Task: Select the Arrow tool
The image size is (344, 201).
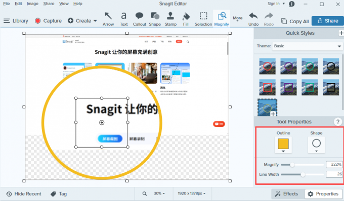Action: point(108,19)
